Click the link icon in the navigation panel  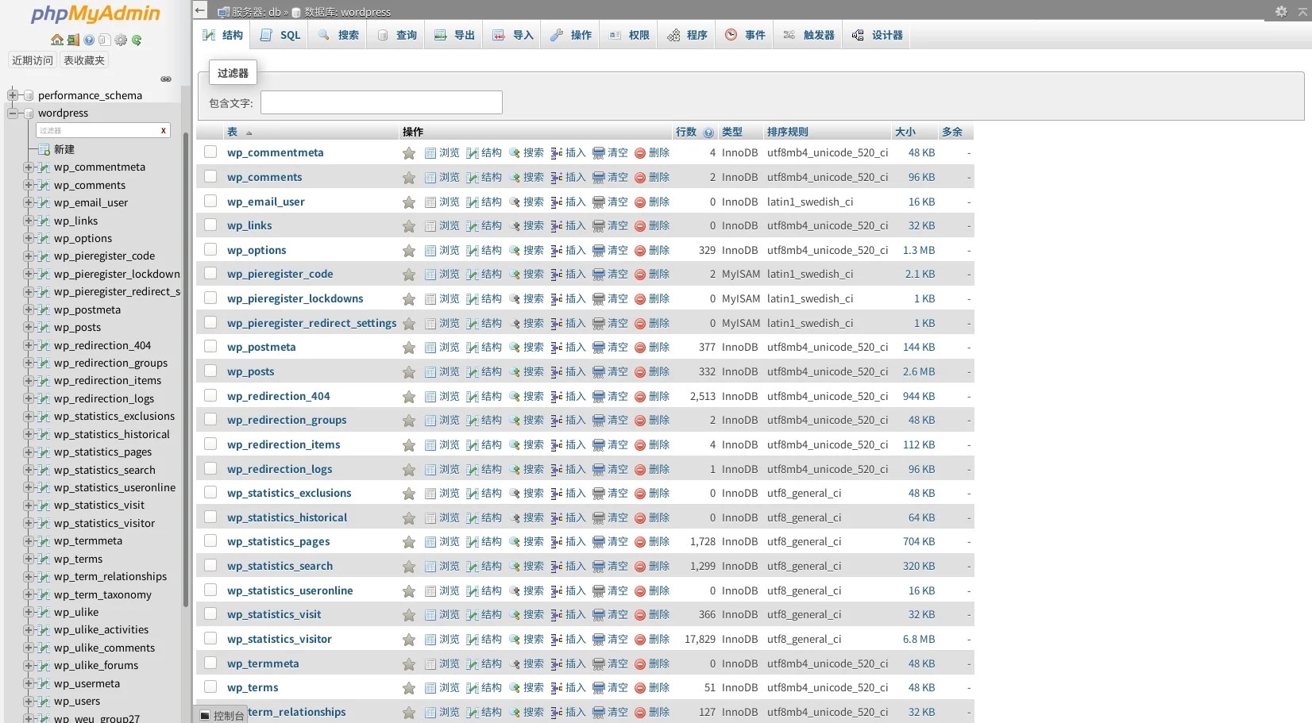166,79
